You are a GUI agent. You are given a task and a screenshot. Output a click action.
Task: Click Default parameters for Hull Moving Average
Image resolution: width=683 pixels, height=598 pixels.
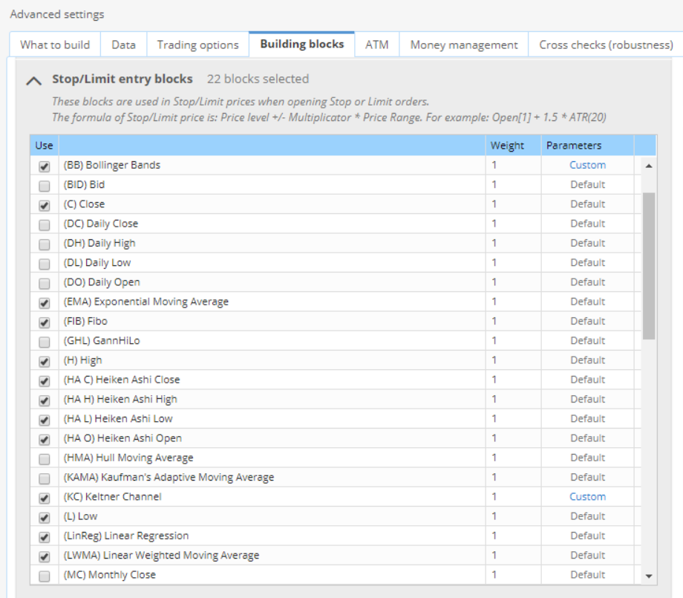point(588,458)
